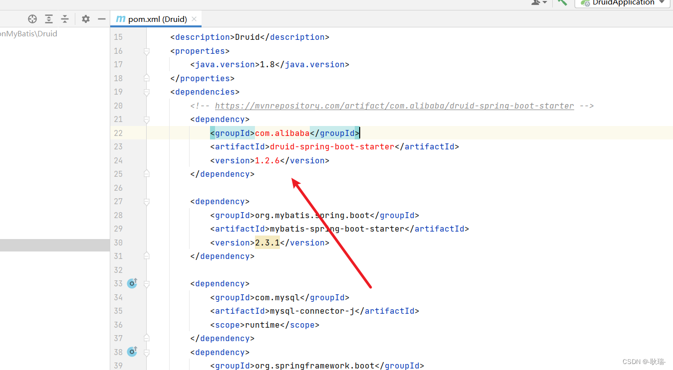The height and width of the screenshot is (370, 673).
Task: Open the mvnrepository.com druid-spring-boot-starter link
Action: click(394, 106)
